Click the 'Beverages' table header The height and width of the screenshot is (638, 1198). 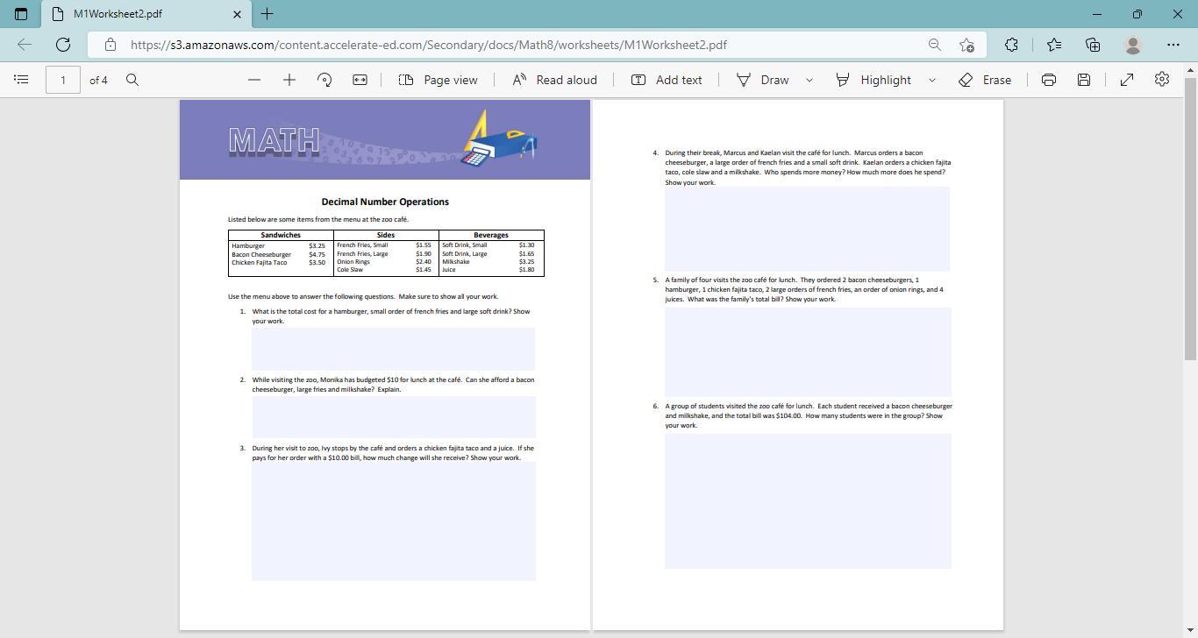(491, 235)
